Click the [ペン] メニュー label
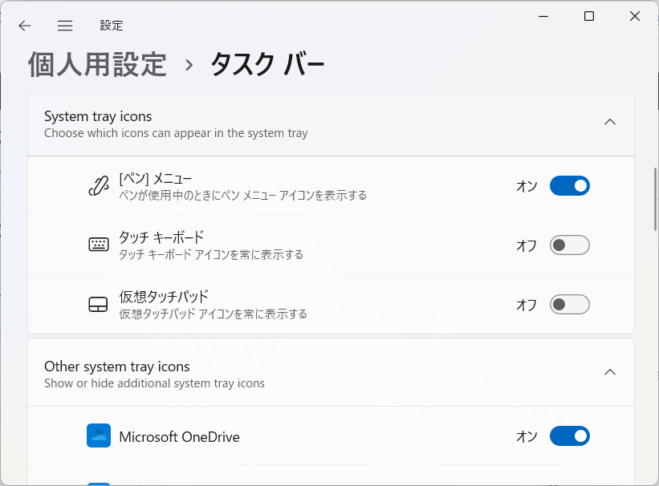The width and height of the screenshot is (659, 486). point(156,179)
